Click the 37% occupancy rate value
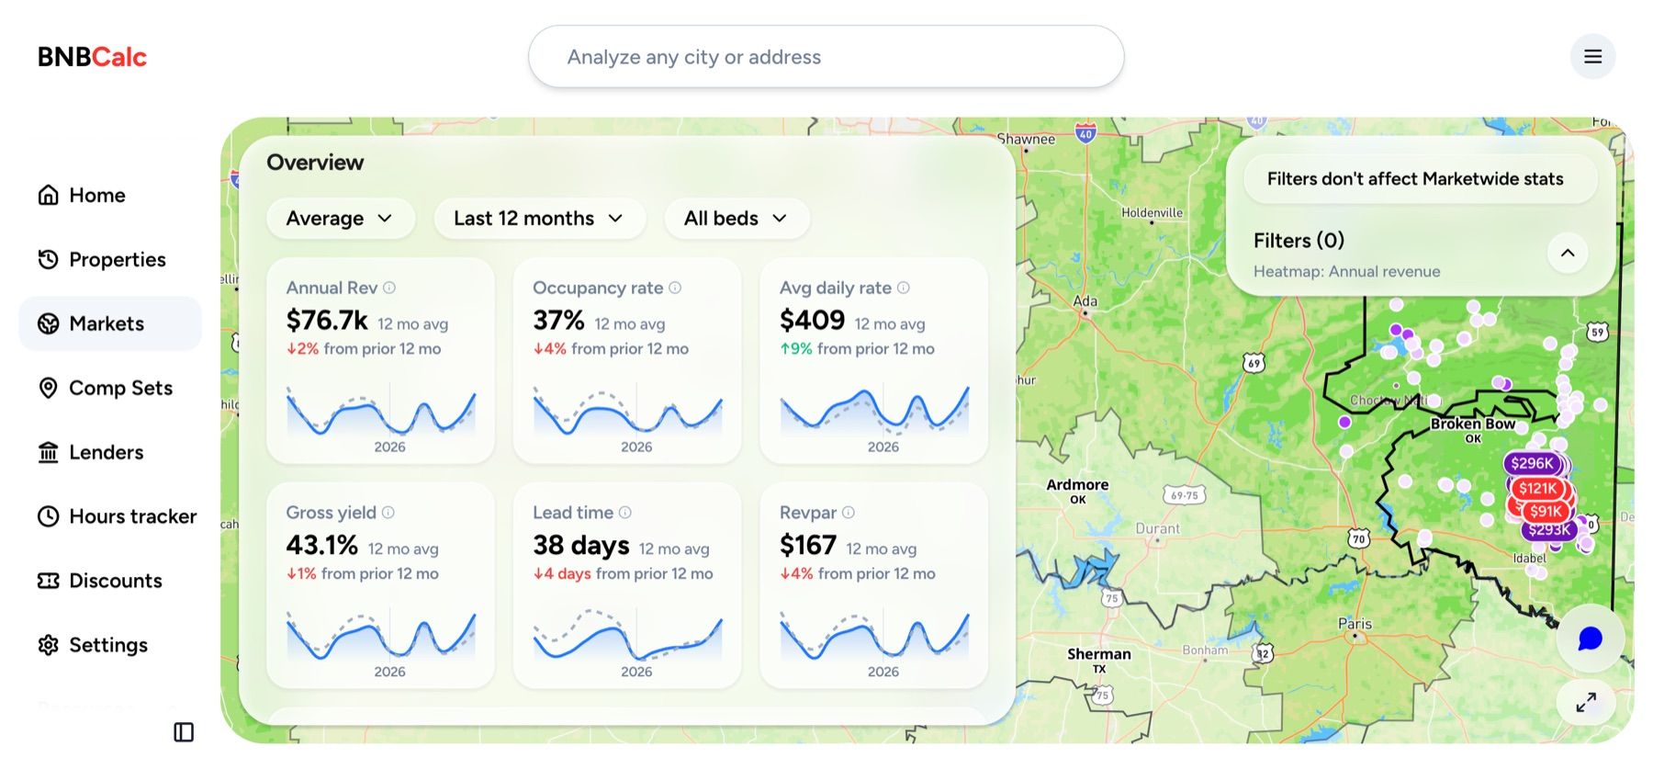This screenshot has height=769, width=1653. click(558, 320)
